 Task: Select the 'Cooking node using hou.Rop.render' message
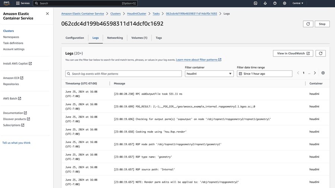point(150,132)
